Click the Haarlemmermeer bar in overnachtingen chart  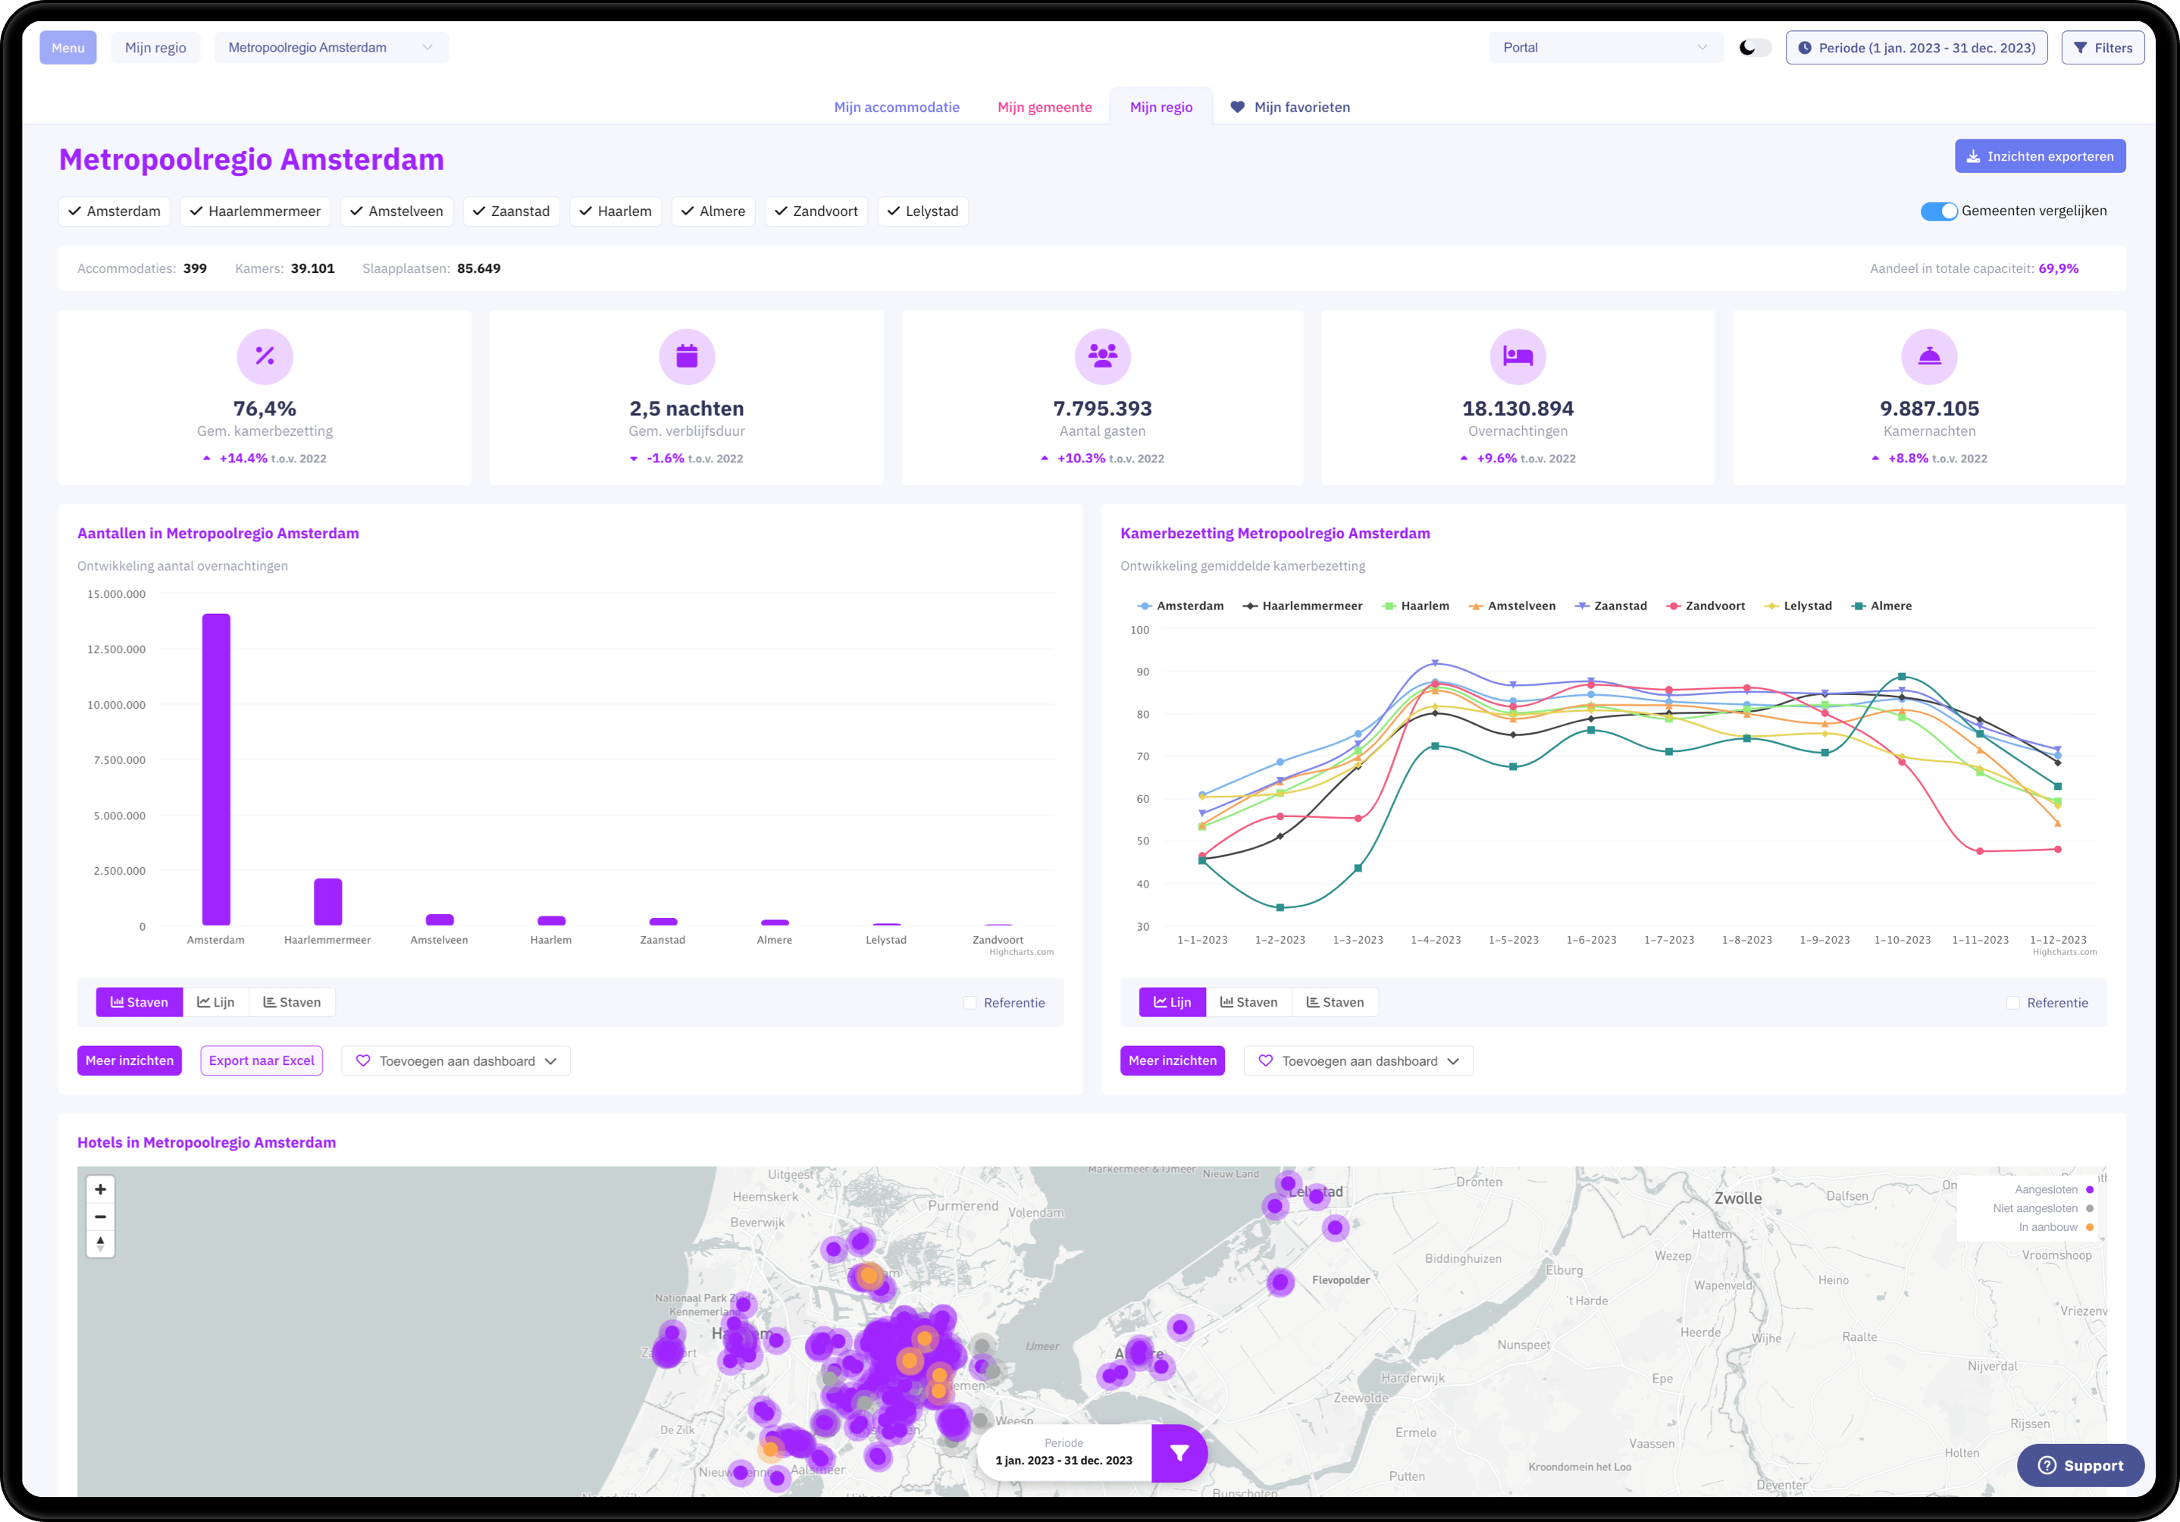point(327,902)
